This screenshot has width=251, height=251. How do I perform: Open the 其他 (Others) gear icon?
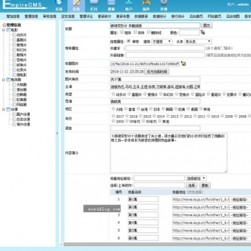click(164, 5)
